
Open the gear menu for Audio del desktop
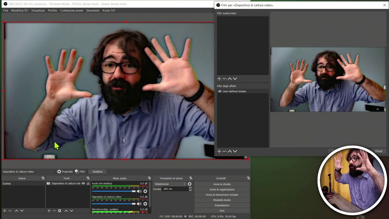[145, 191]
